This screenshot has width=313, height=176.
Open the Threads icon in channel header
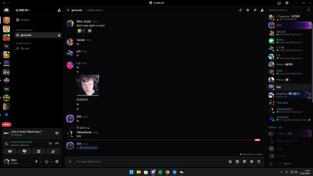coord(240,10)
